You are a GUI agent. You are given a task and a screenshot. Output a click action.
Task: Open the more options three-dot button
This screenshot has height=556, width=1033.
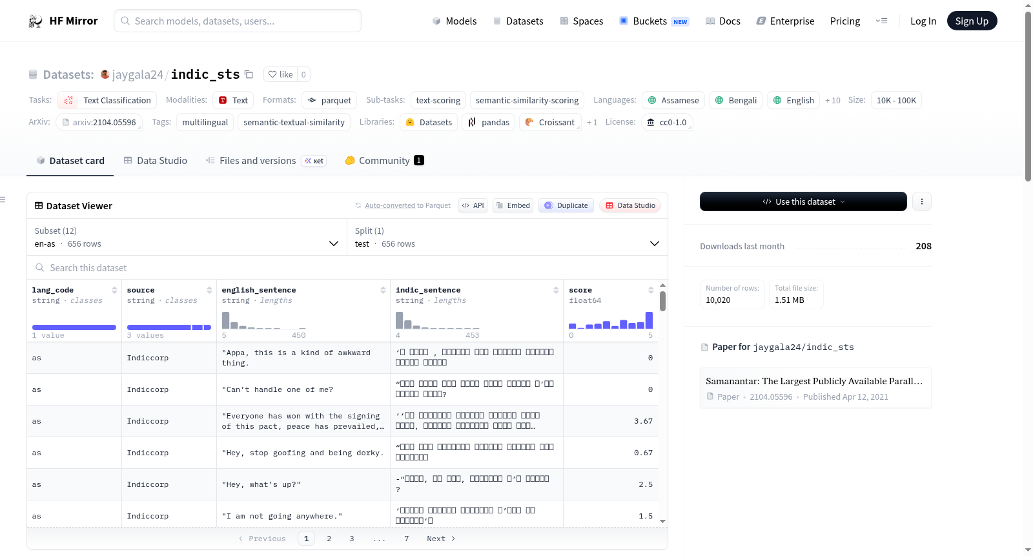(921, 201)
